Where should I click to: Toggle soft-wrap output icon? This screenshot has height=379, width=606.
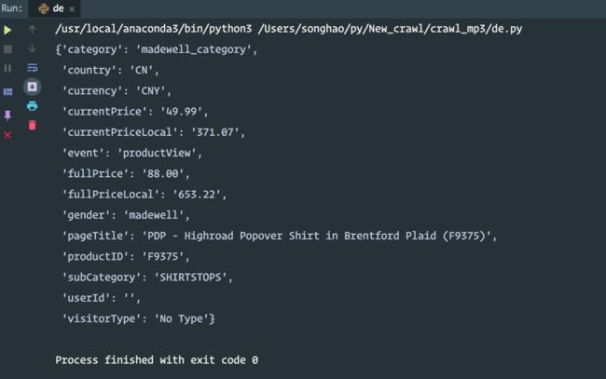[x=32, y=68]
